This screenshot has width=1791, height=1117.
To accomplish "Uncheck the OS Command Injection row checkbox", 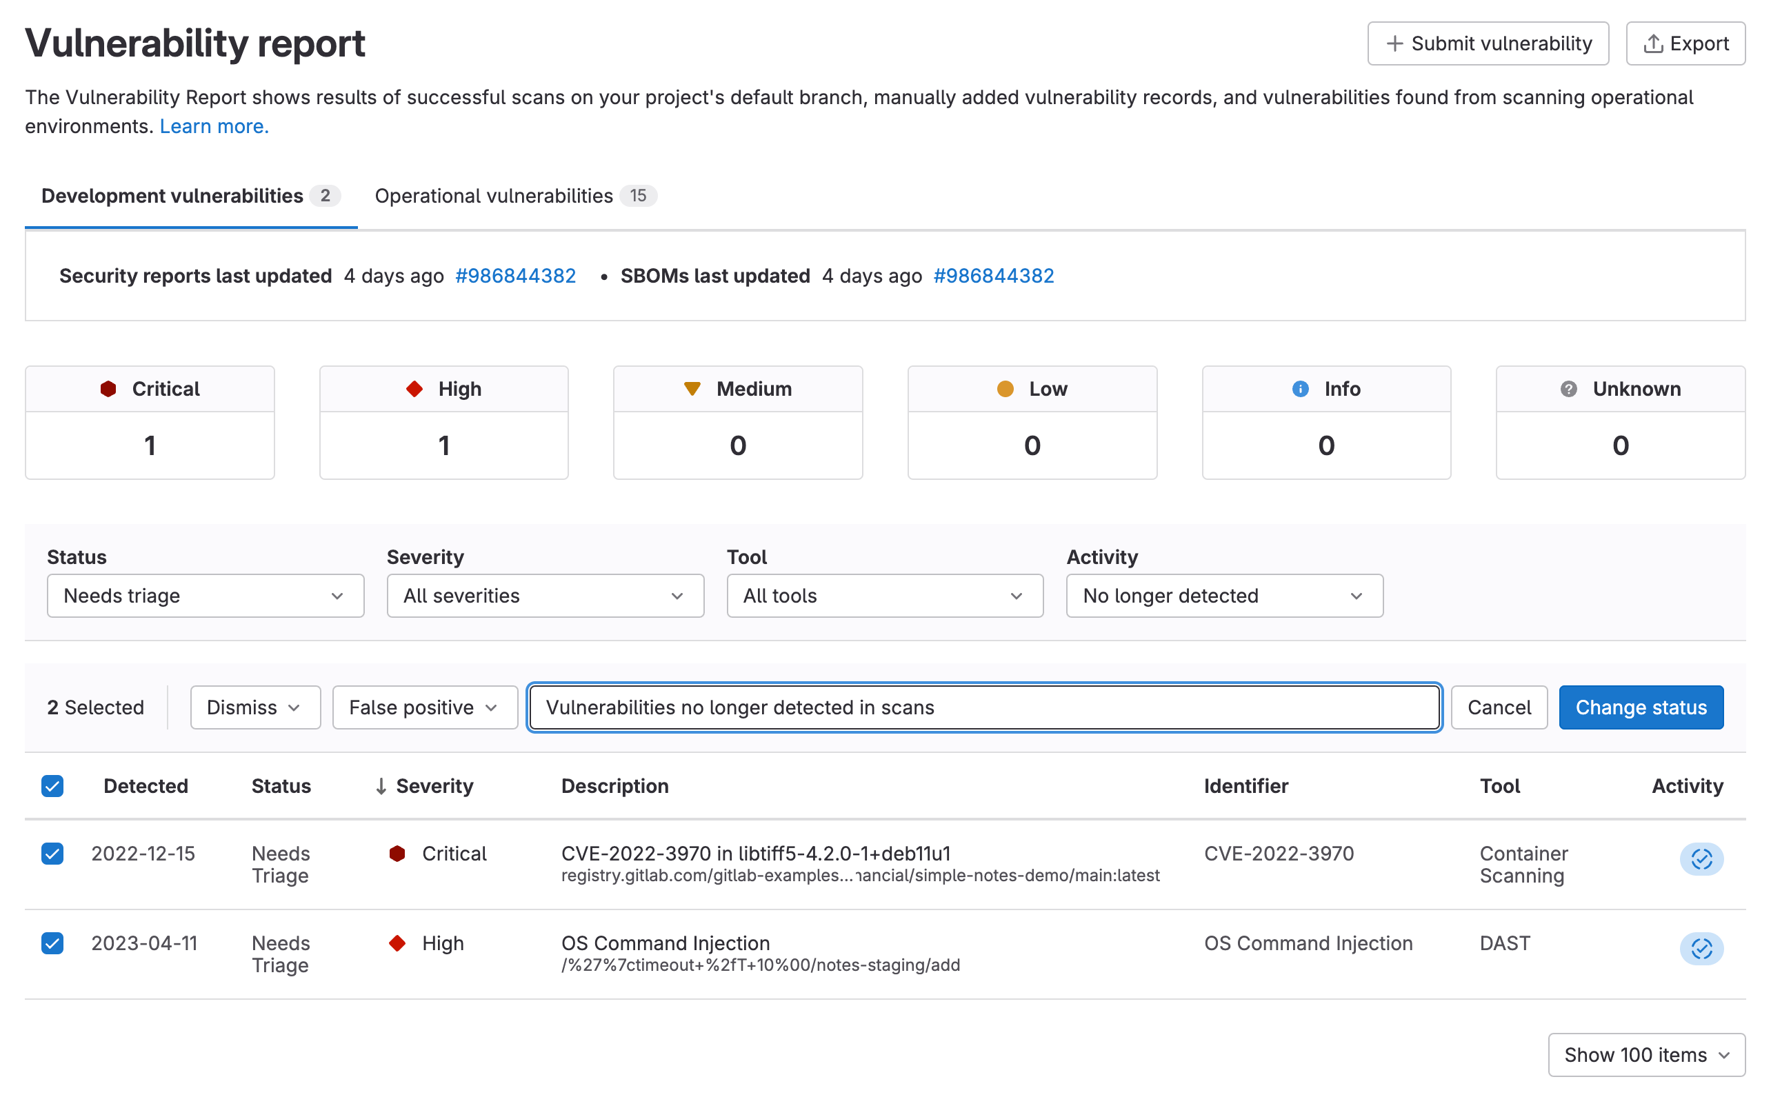I will [x=52, y=943].
